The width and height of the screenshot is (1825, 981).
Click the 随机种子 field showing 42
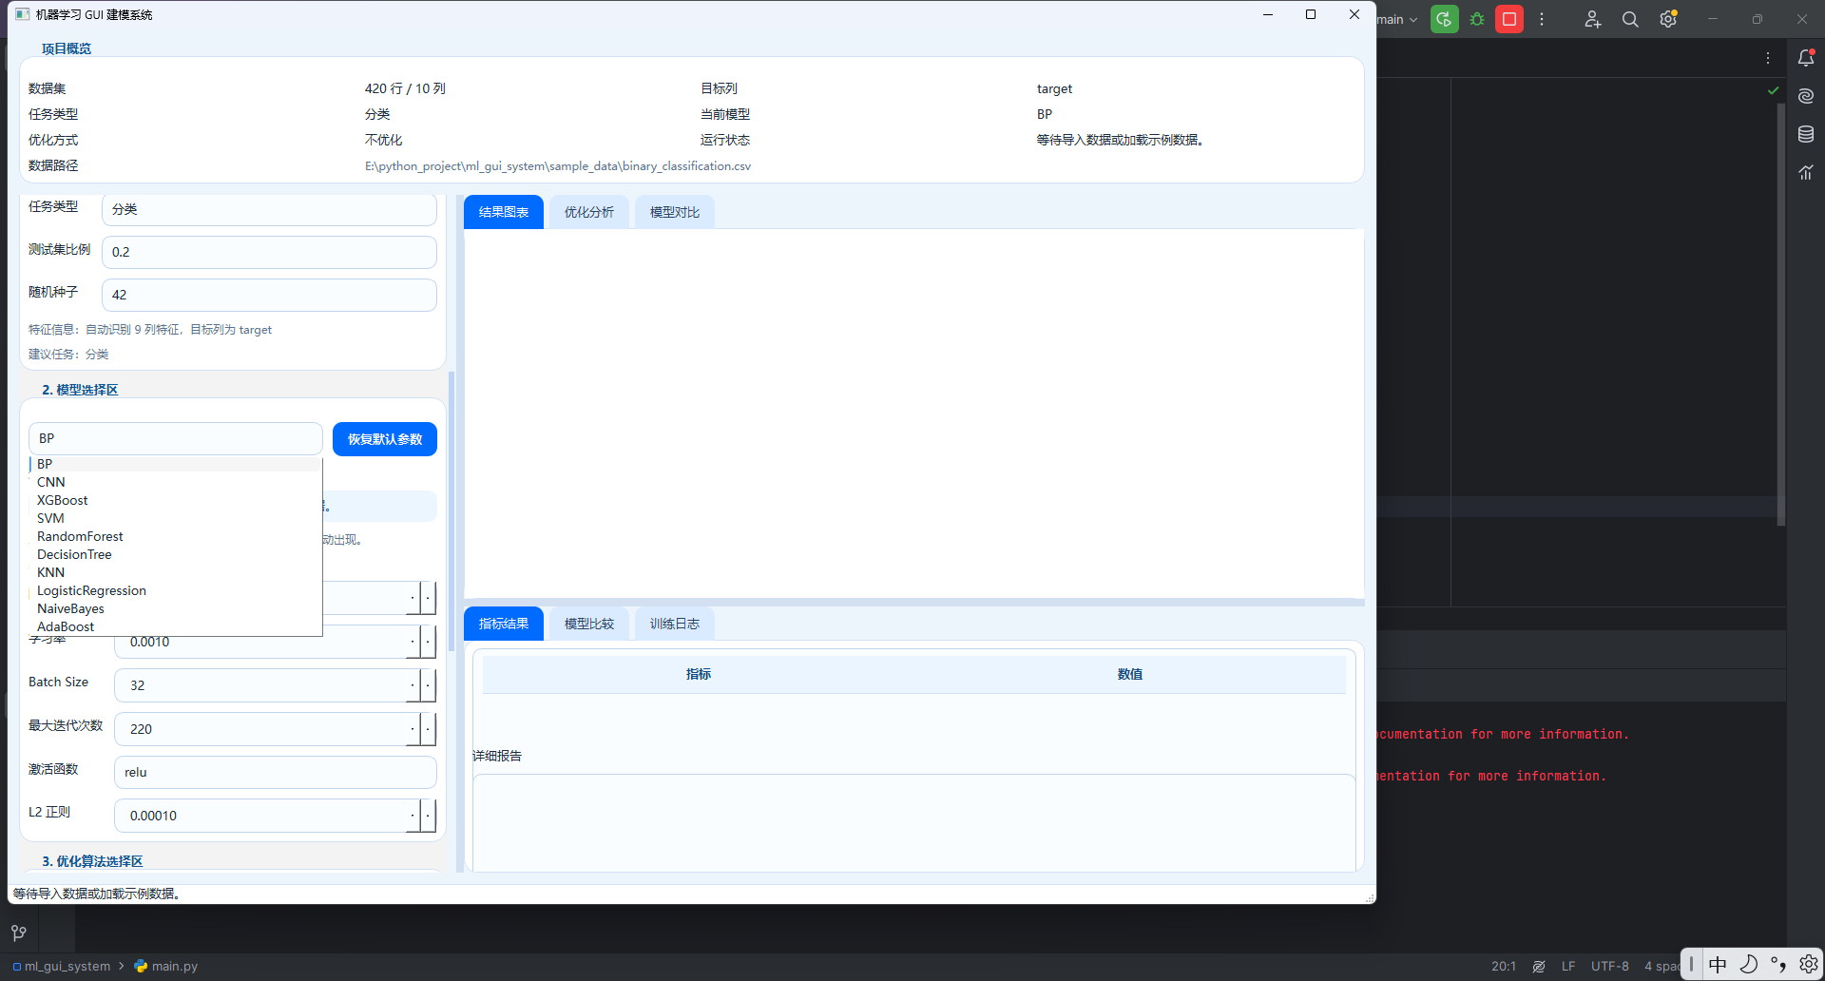269,295
